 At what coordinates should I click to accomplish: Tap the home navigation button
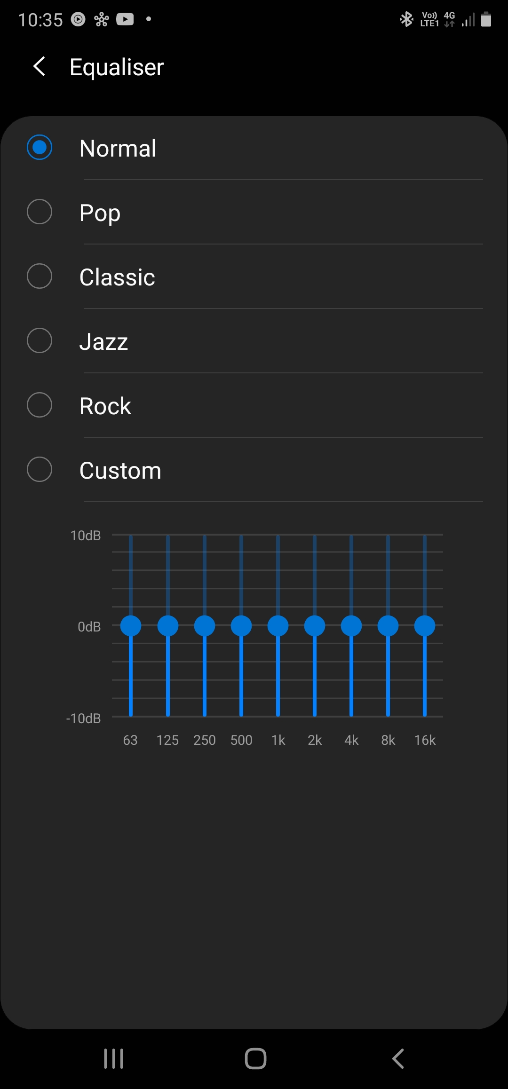pyautogui.click(x=255, y=1058)
